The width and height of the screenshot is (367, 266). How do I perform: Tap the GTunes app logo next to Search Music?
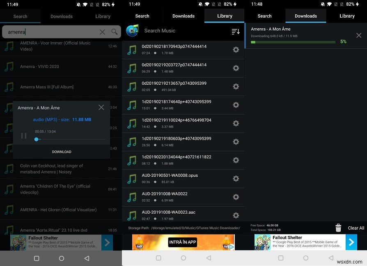132,31
